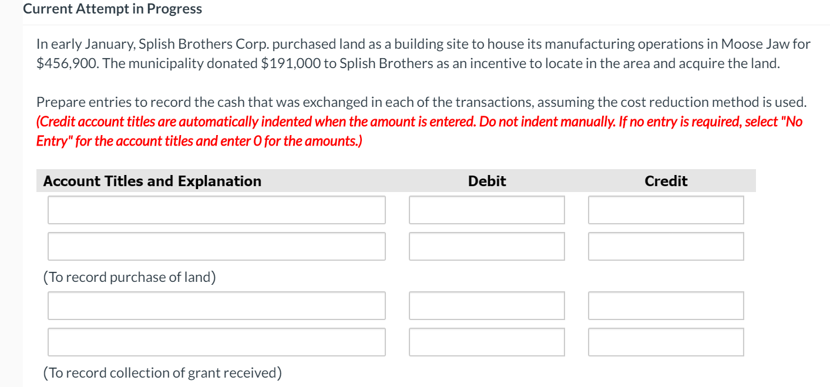Click the Credit column header
Screen dimensions: 830x387
coord(666,181)
